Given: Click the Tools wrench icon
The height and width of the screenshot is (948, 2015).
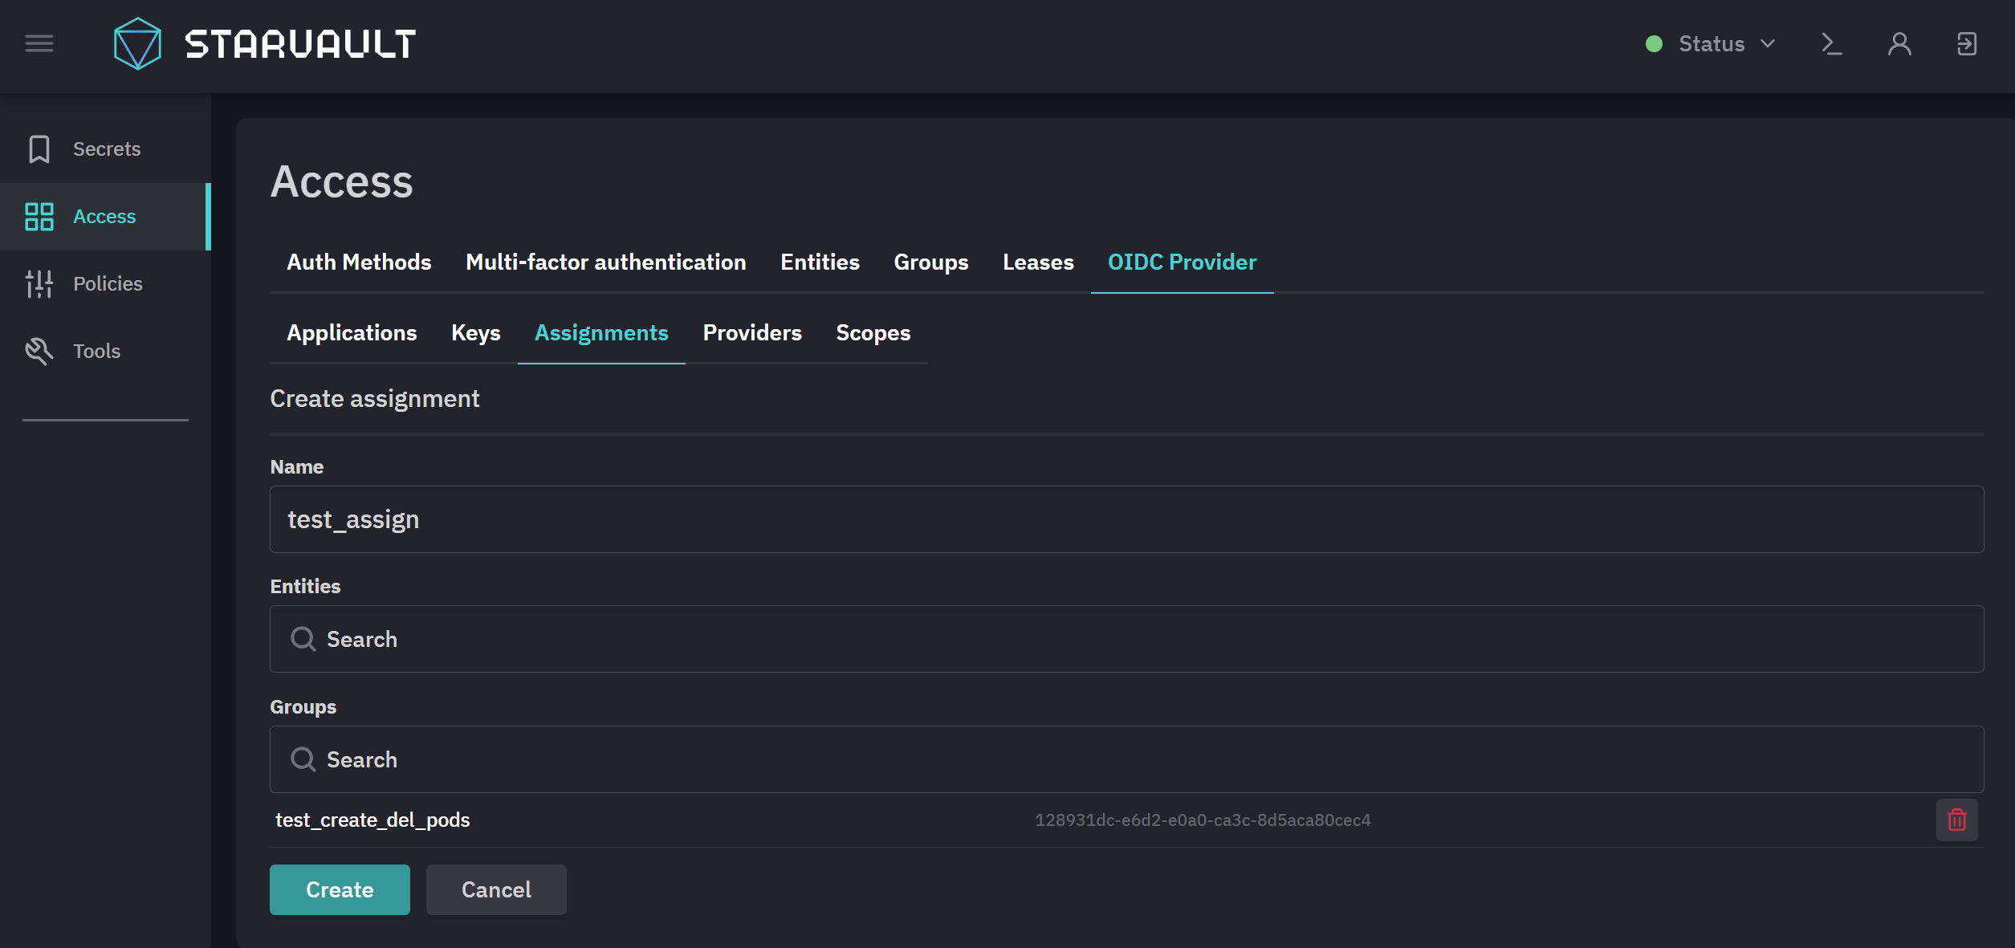Looking at the screenshot, I should point(39,352).
